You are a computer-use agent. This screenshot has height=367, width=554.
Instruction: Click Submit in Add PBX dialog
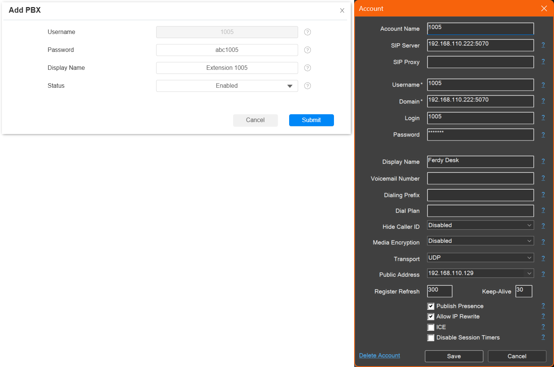click(x=311, y=120)
